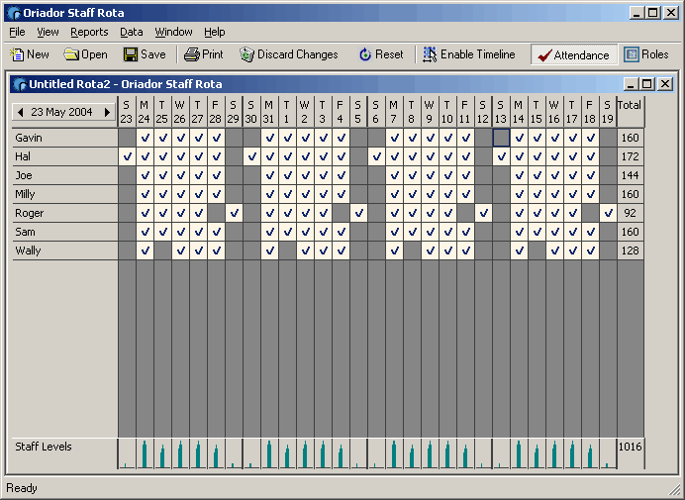Click the New toolbar label
The image size is (685, 500).
point(38,54)
